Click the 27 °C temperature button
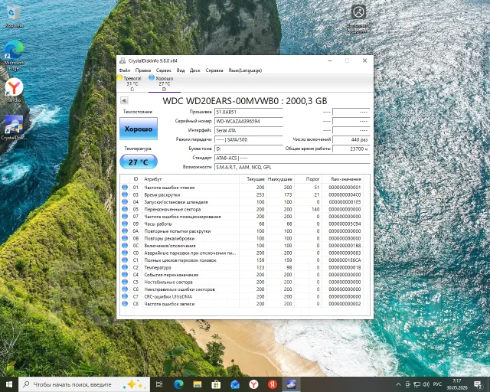This screenshot has width=490, height=392. click(139, 162)
